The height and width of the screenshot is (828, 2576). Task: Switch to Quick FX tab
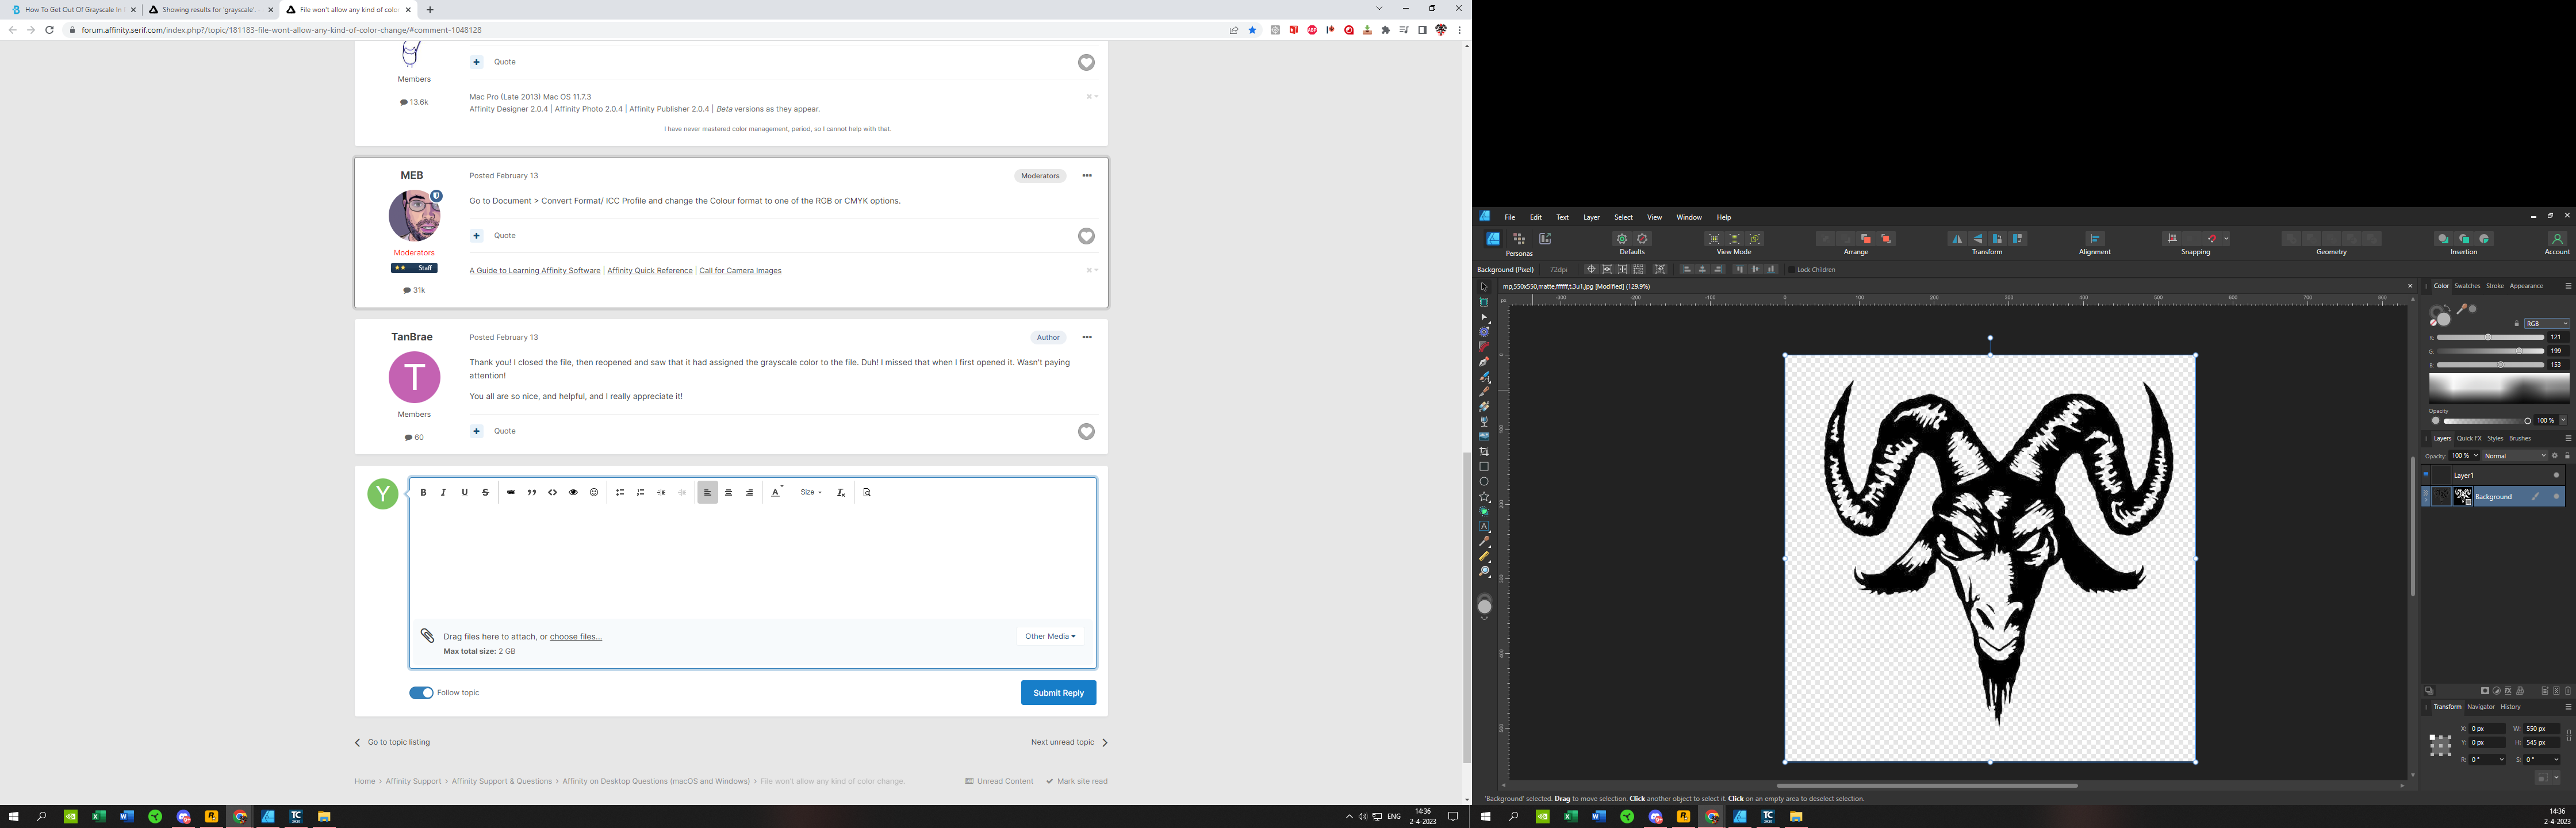click(2469, 438)
